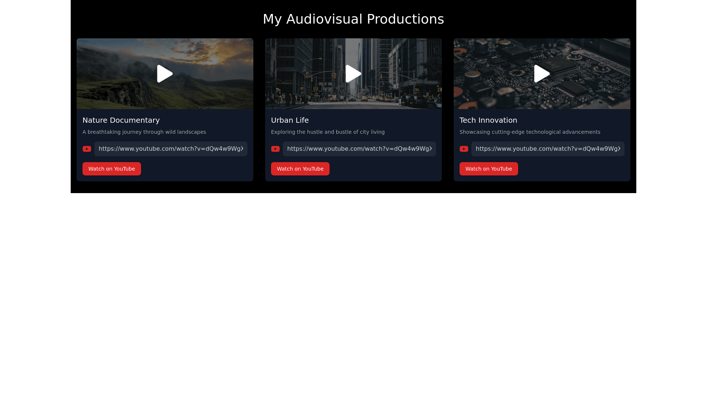Click YouTube icon under Nature Documentary
This screenshot has width=707, height=398.
click(87, 149)
